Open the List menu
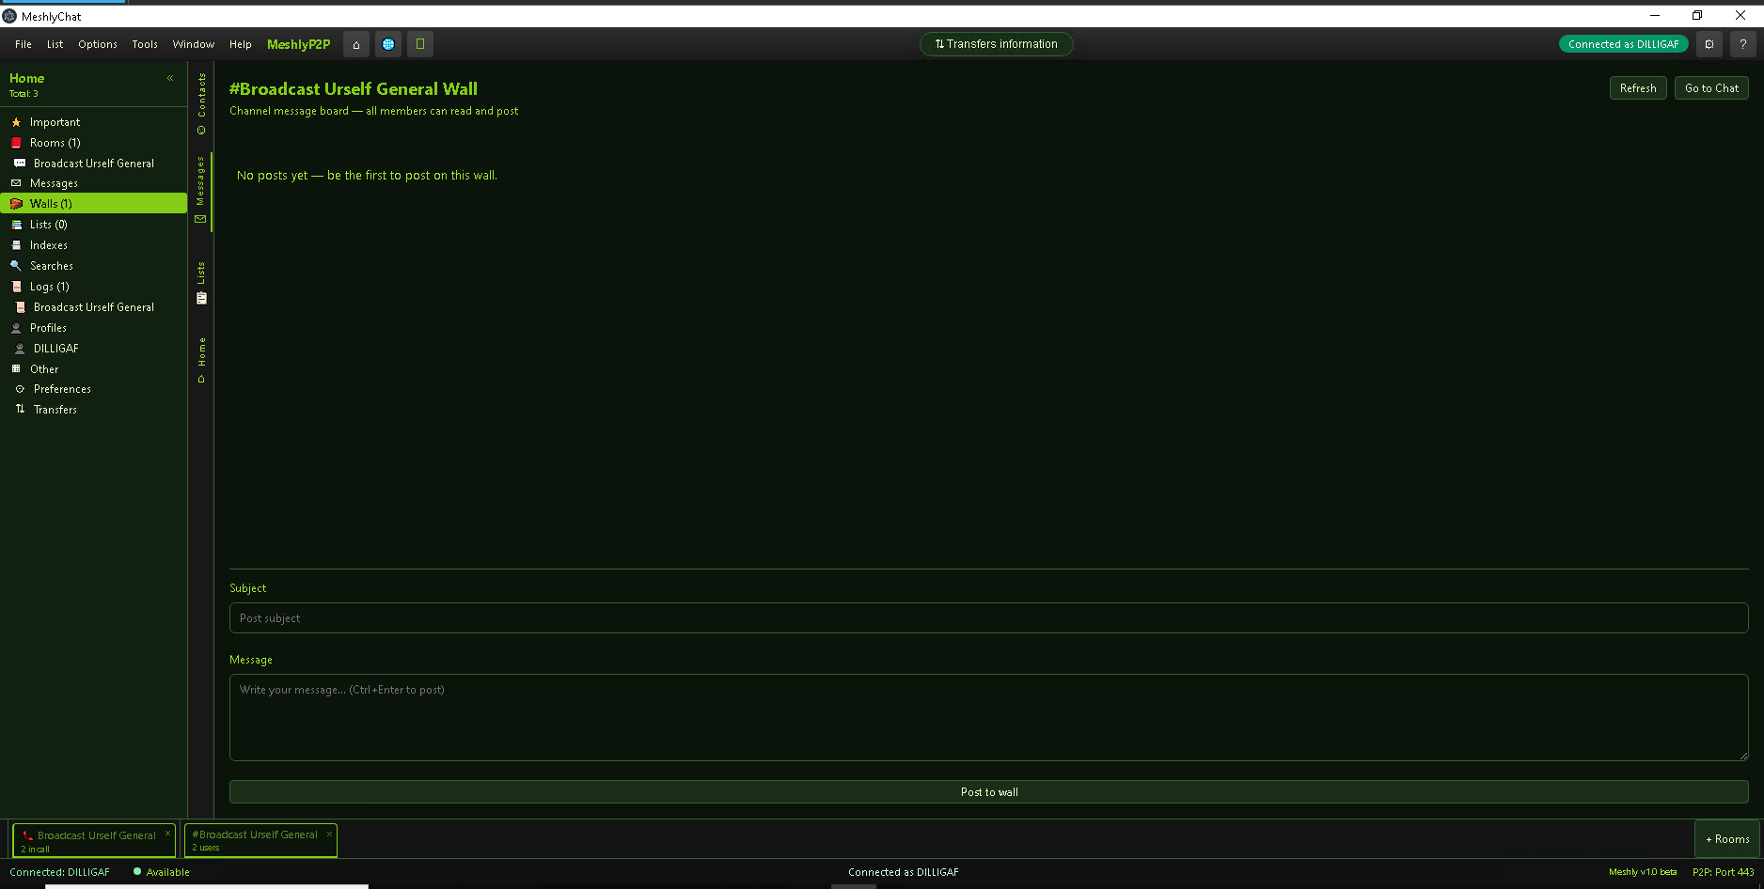This screenshot has height=889, width=1764. (55, 44)
